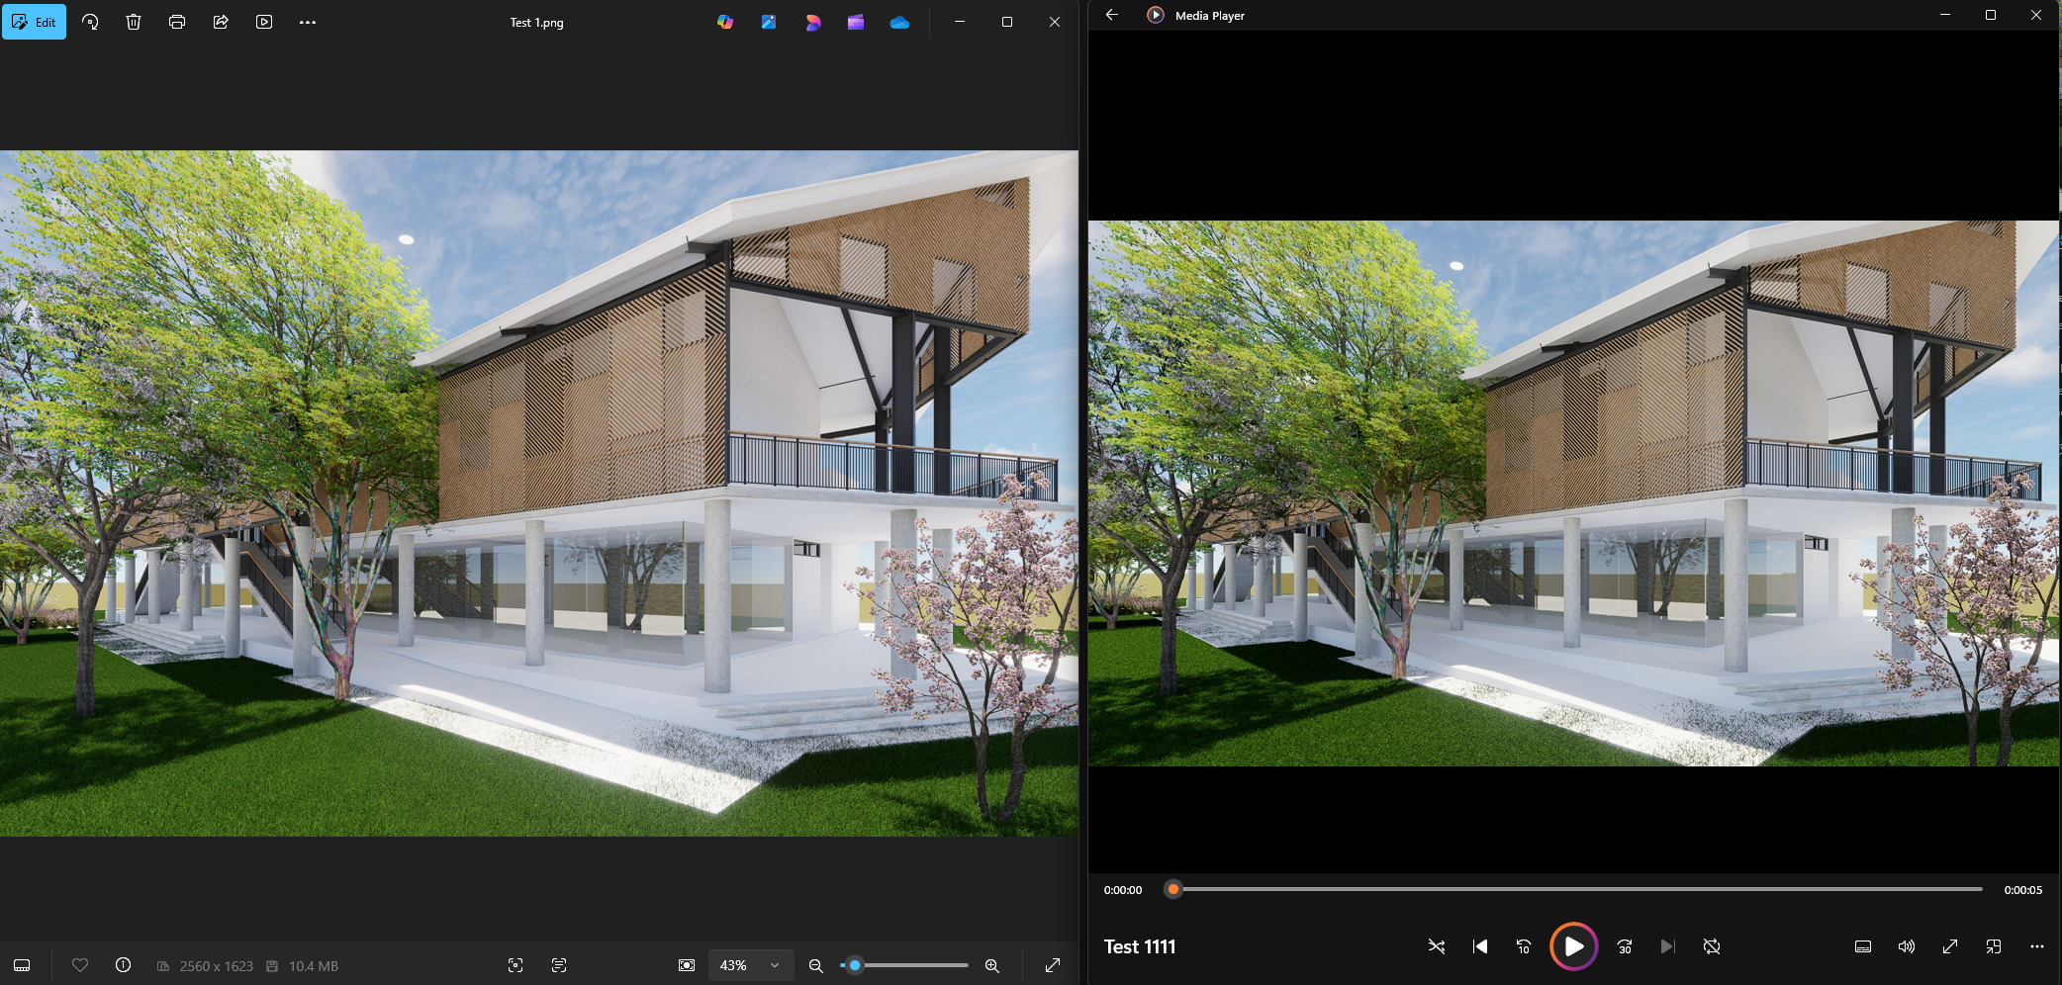Go to previous track in Media Player
The height and width of the screenshot is (985, 2062).
pos(1480,946)
